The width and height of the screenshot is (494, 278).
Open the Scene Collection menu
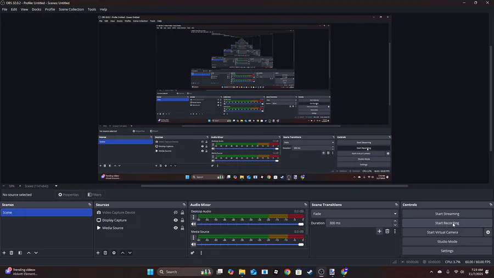click(x=71, y=9)
